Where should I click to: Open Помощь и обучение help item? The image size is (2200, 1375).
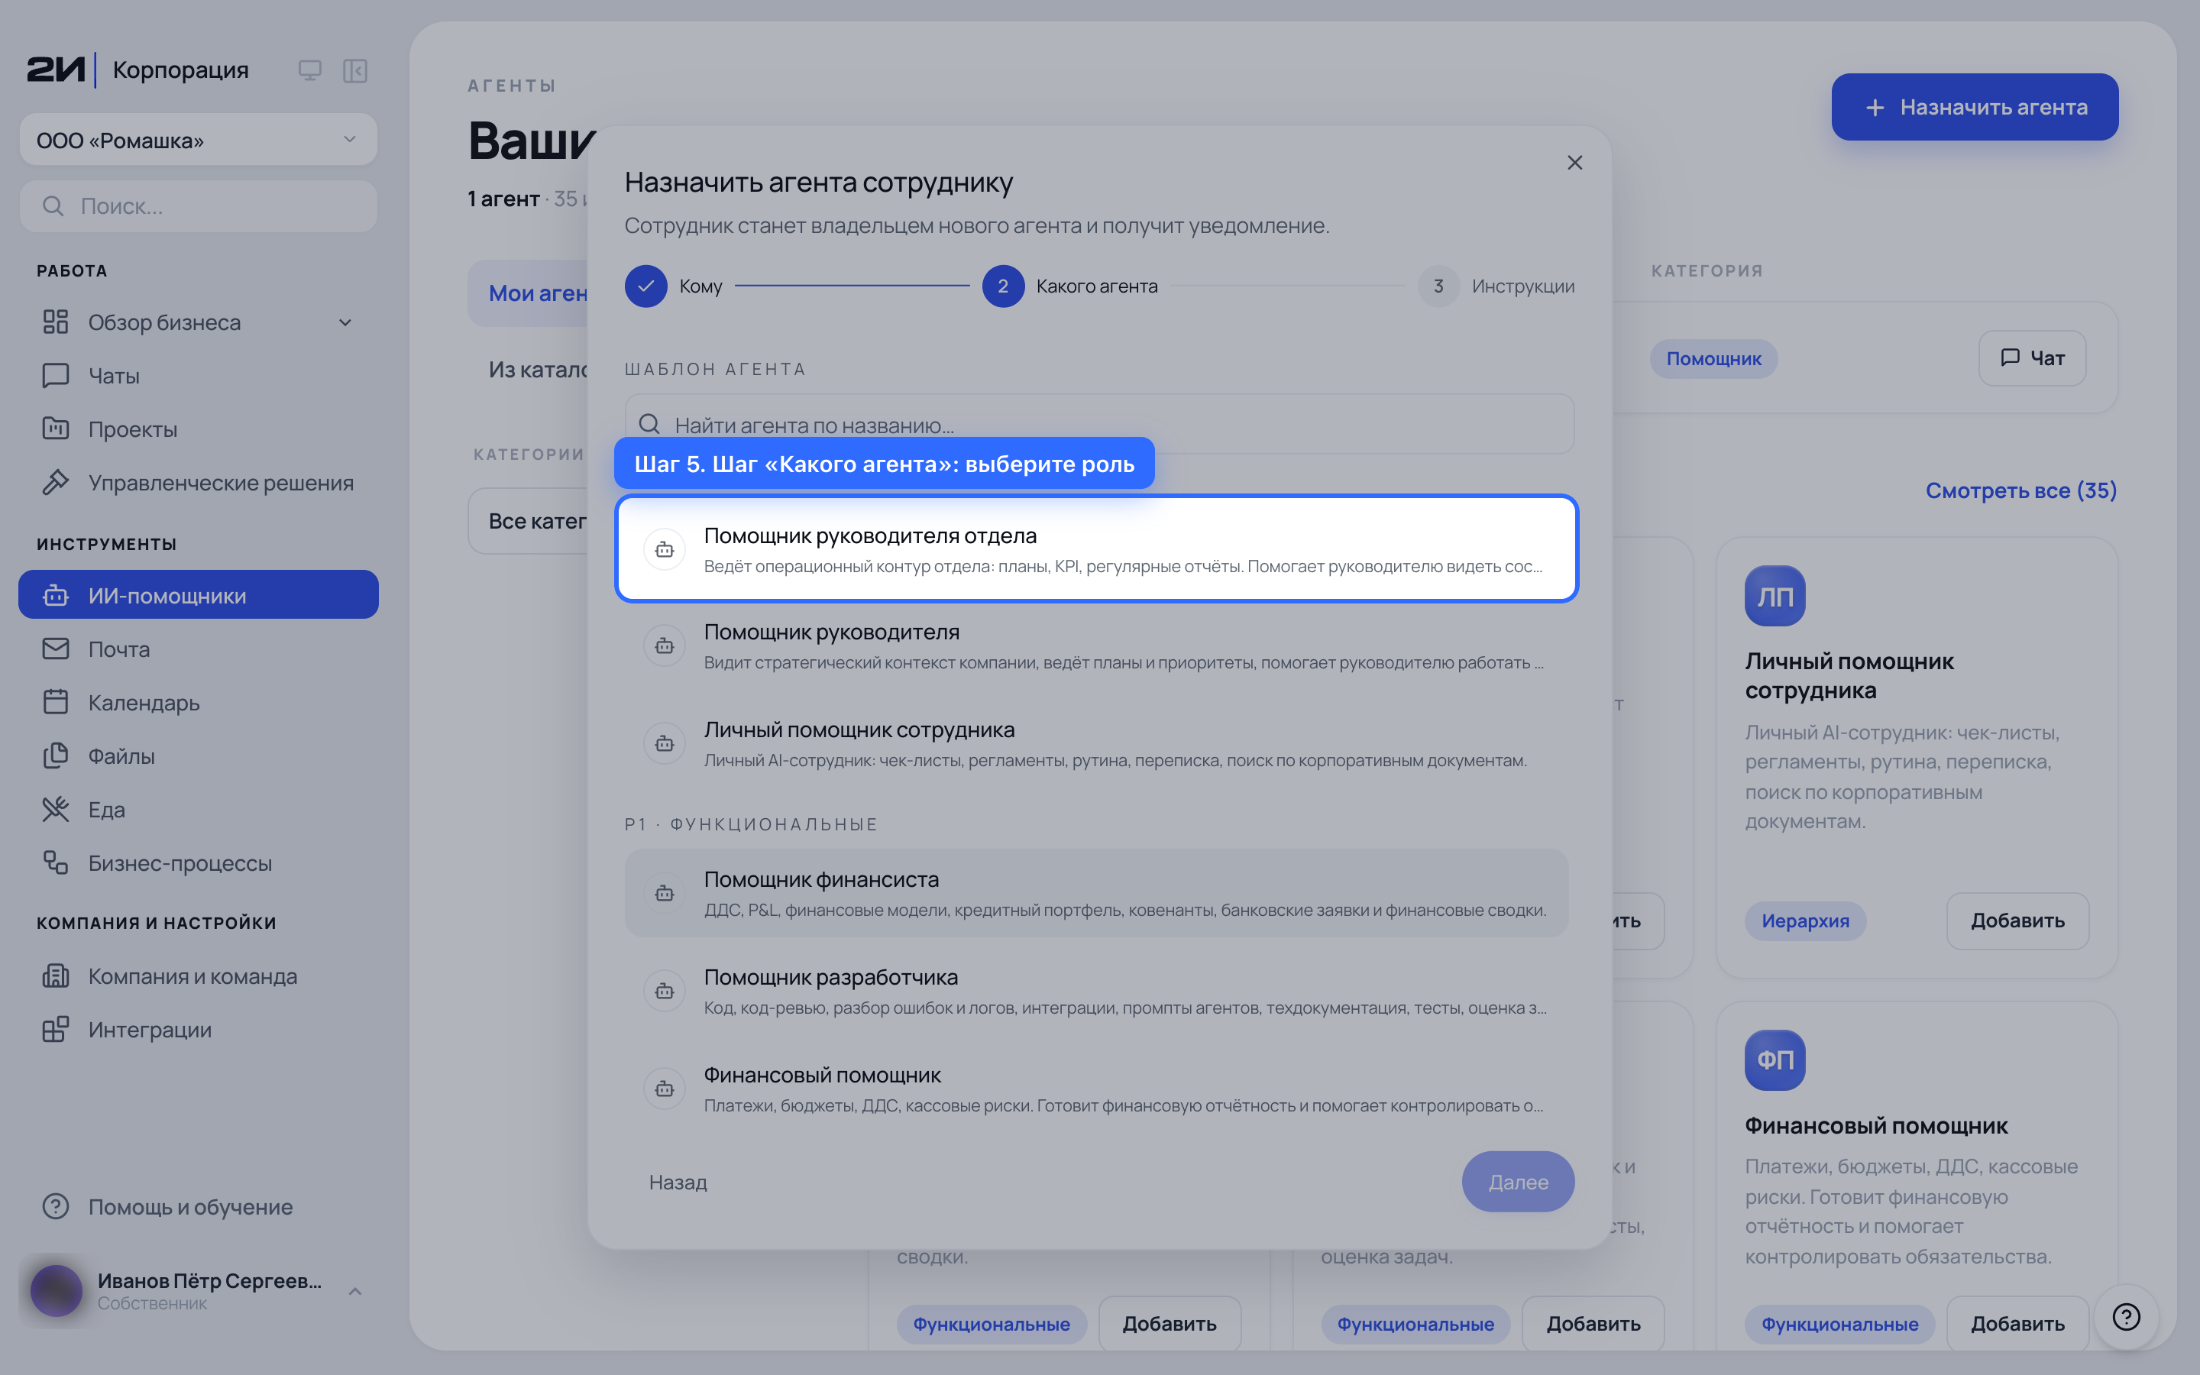pyautogui.click(x=198, y=1207)
